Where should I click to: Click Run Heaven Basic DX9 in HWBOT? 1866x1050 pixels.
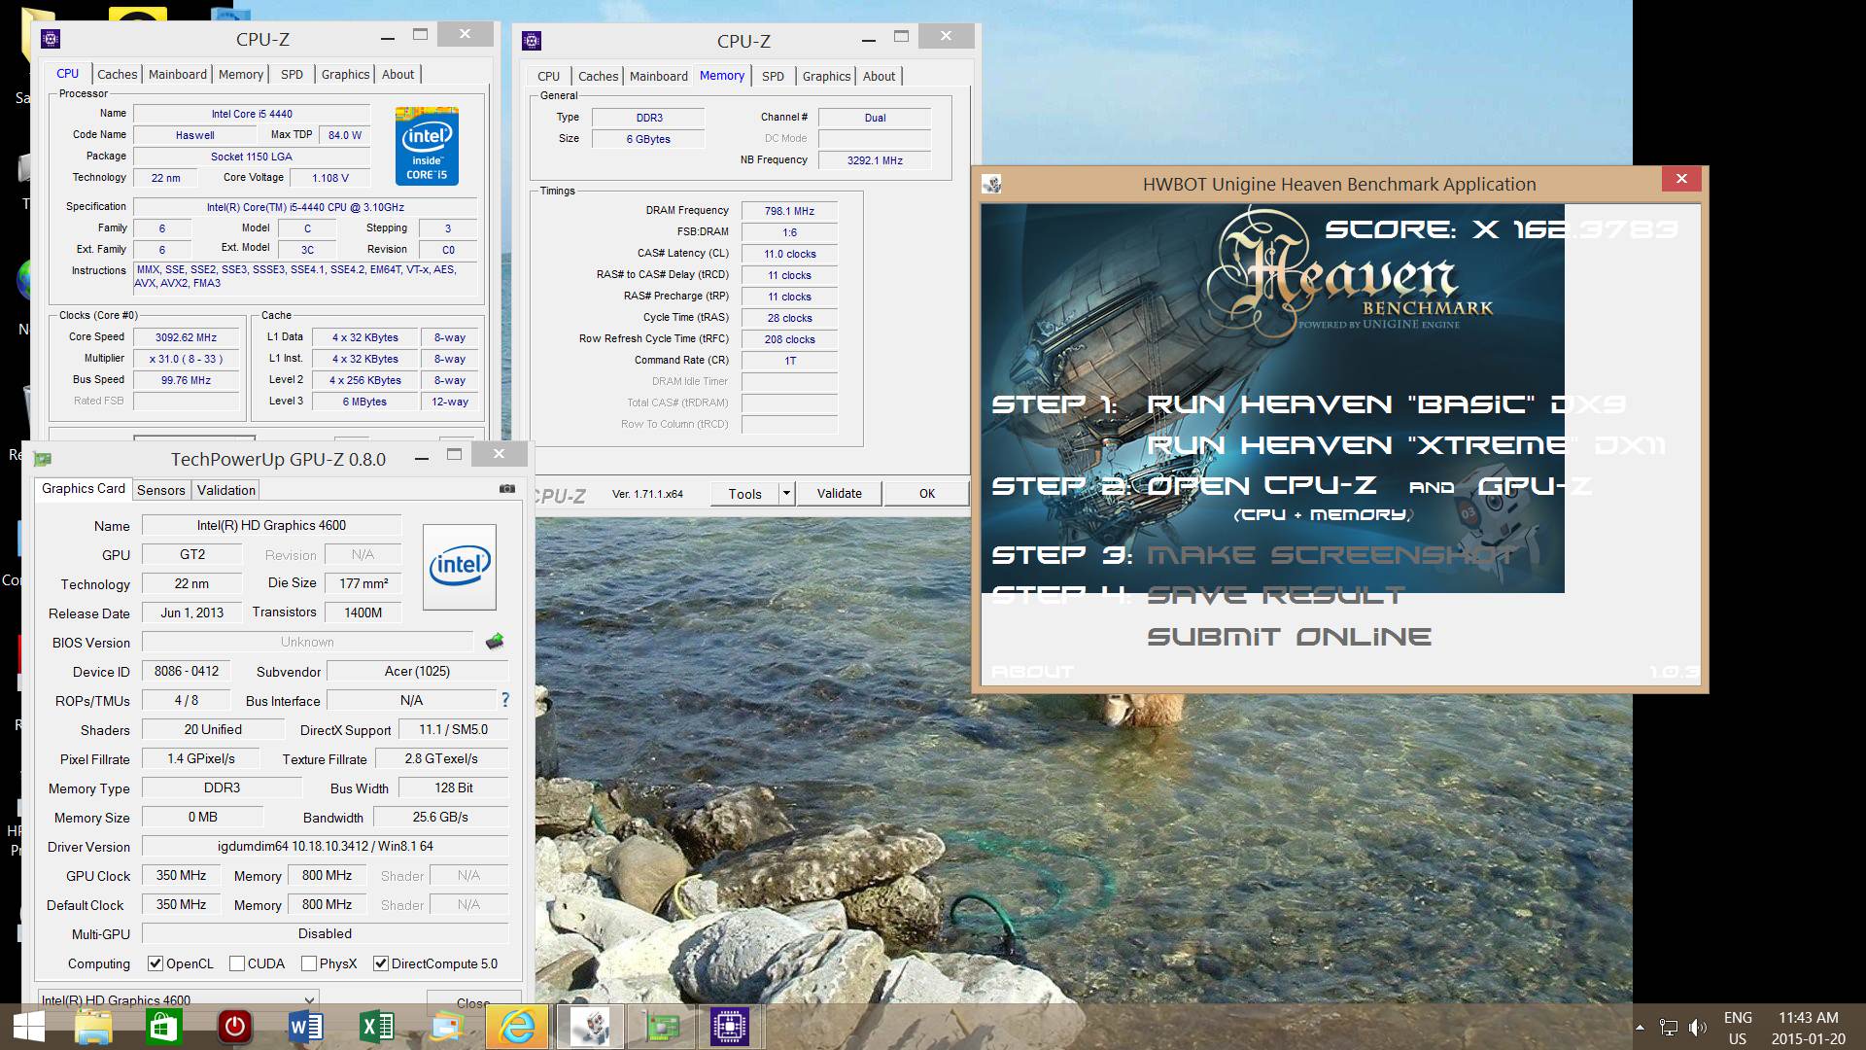click(1386, 404)
